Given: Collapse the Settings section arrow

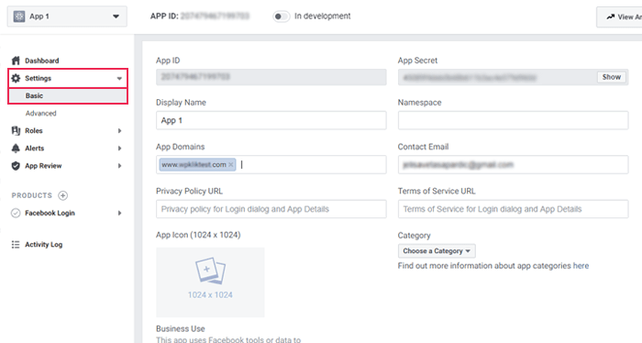Looking at the screenshot, I should (119, 79).
